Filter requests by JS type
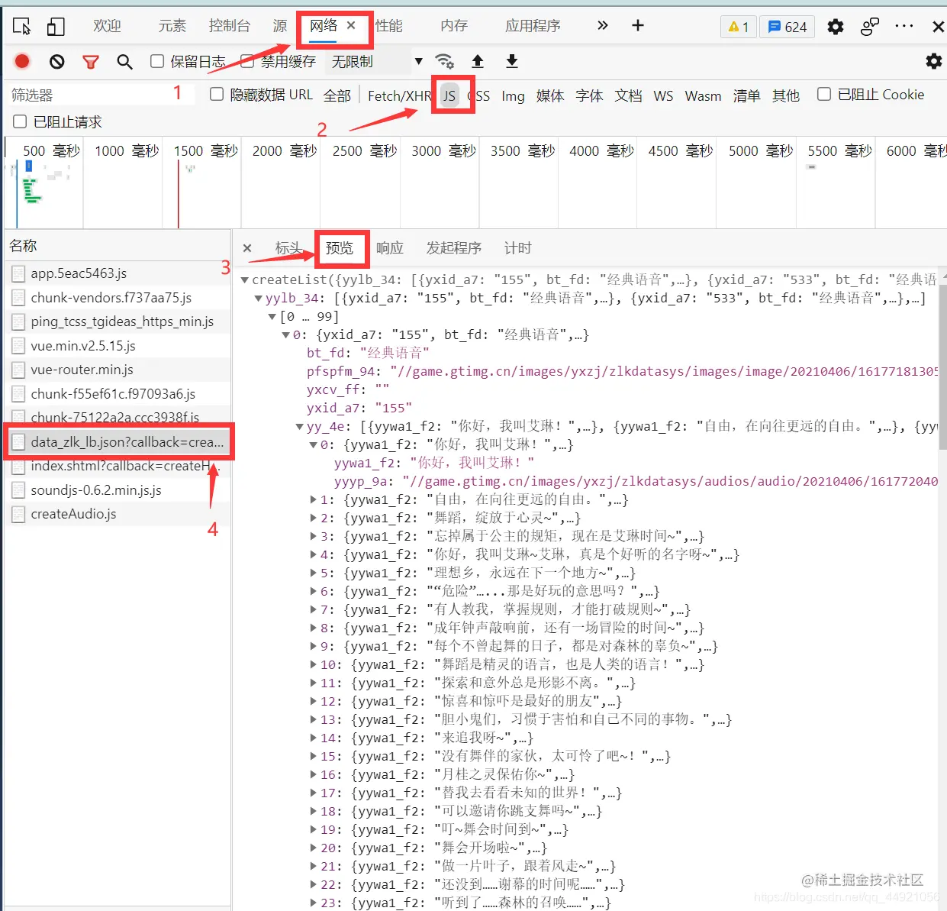947x911 pixels. coord(450,95)
